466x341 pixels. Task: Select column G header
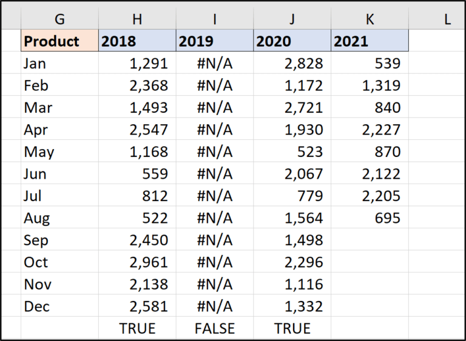point(59,19)
